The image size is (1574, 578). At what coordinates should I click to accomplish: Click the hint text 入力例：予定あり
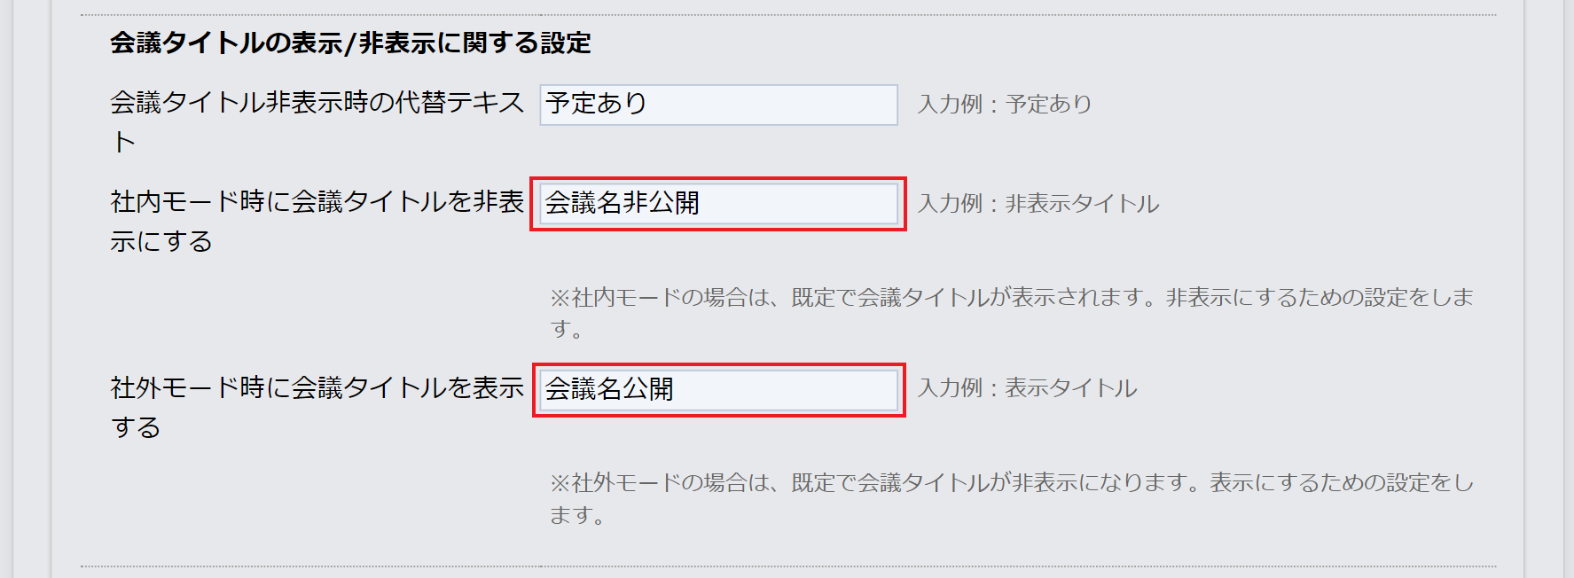pos(1004,105)
